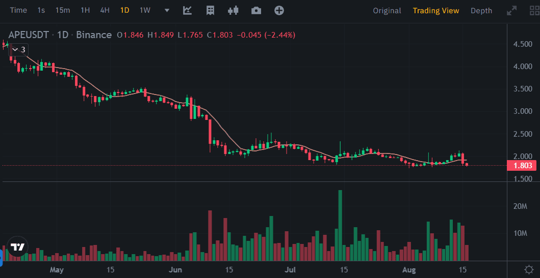Click the building-shaped icon in the toolbar

coord(210,10)
